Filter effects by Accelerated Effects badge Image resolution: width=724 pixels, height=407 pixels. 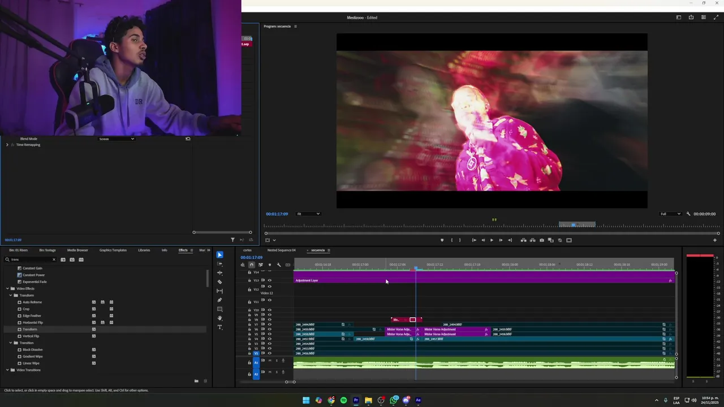tap(63, 259)
